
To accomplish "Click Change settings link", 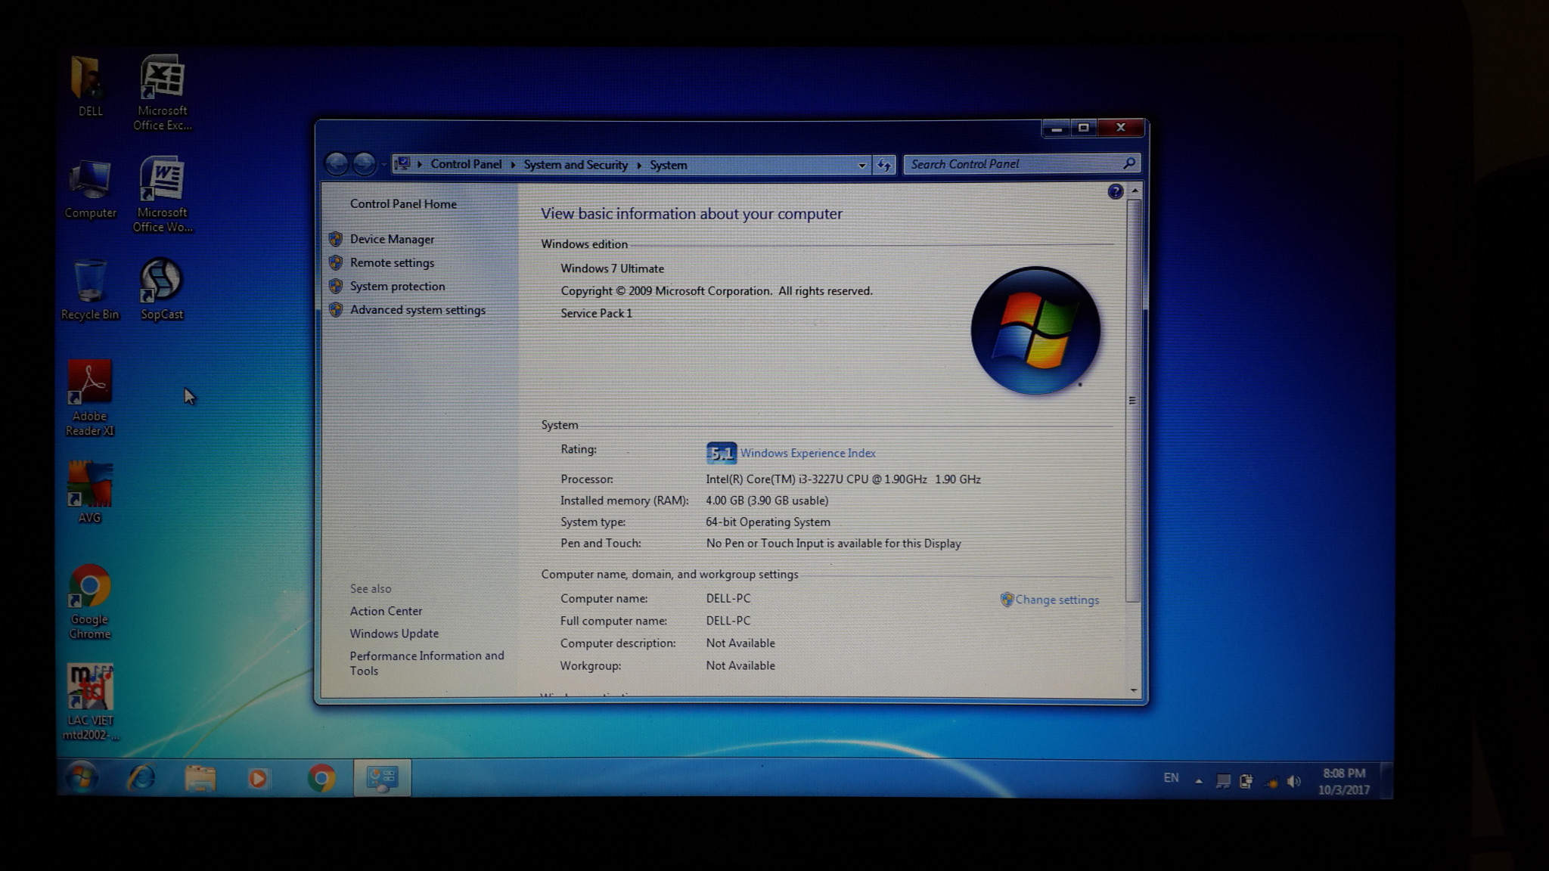I will click(1057, 600).
